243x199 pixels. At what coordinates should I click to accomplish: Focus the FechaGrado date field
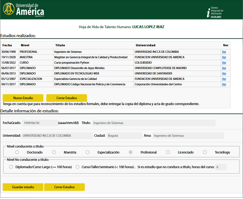tap(40, 123)
